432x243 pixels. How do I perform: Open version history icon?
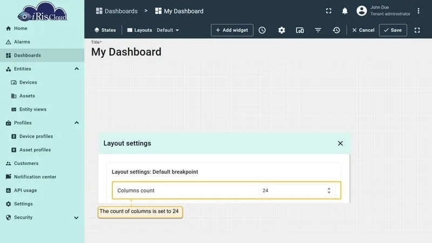336,30
